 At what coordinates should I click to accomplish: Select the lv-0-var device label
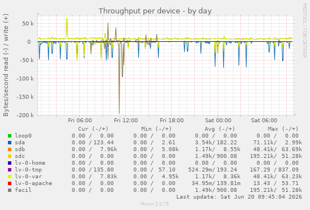pos(28,177)
